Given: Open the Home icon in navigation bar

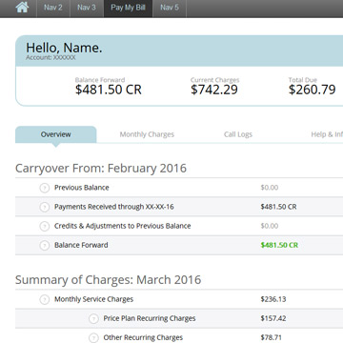Looking at the screenshot, I should point(22,8).
